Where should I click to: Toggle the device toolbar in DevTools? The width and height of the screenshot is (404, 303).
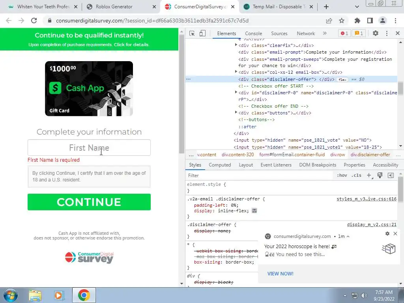point(202,33)
